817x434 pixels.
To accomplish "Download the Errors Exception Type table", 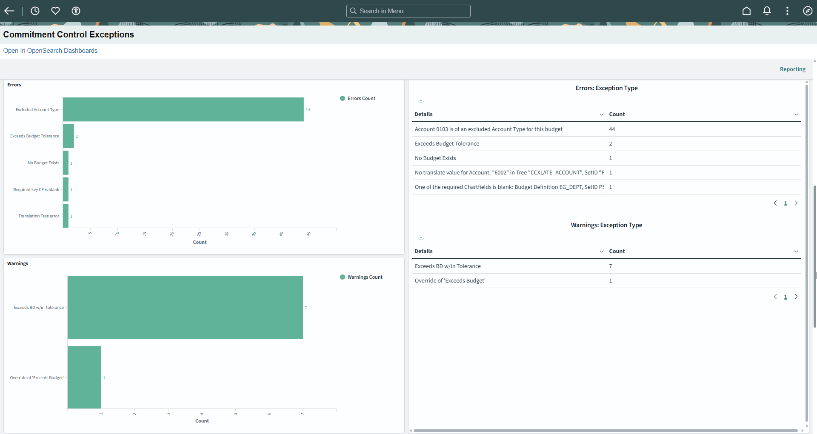I will pyautogui.click(x=421, y=100).
